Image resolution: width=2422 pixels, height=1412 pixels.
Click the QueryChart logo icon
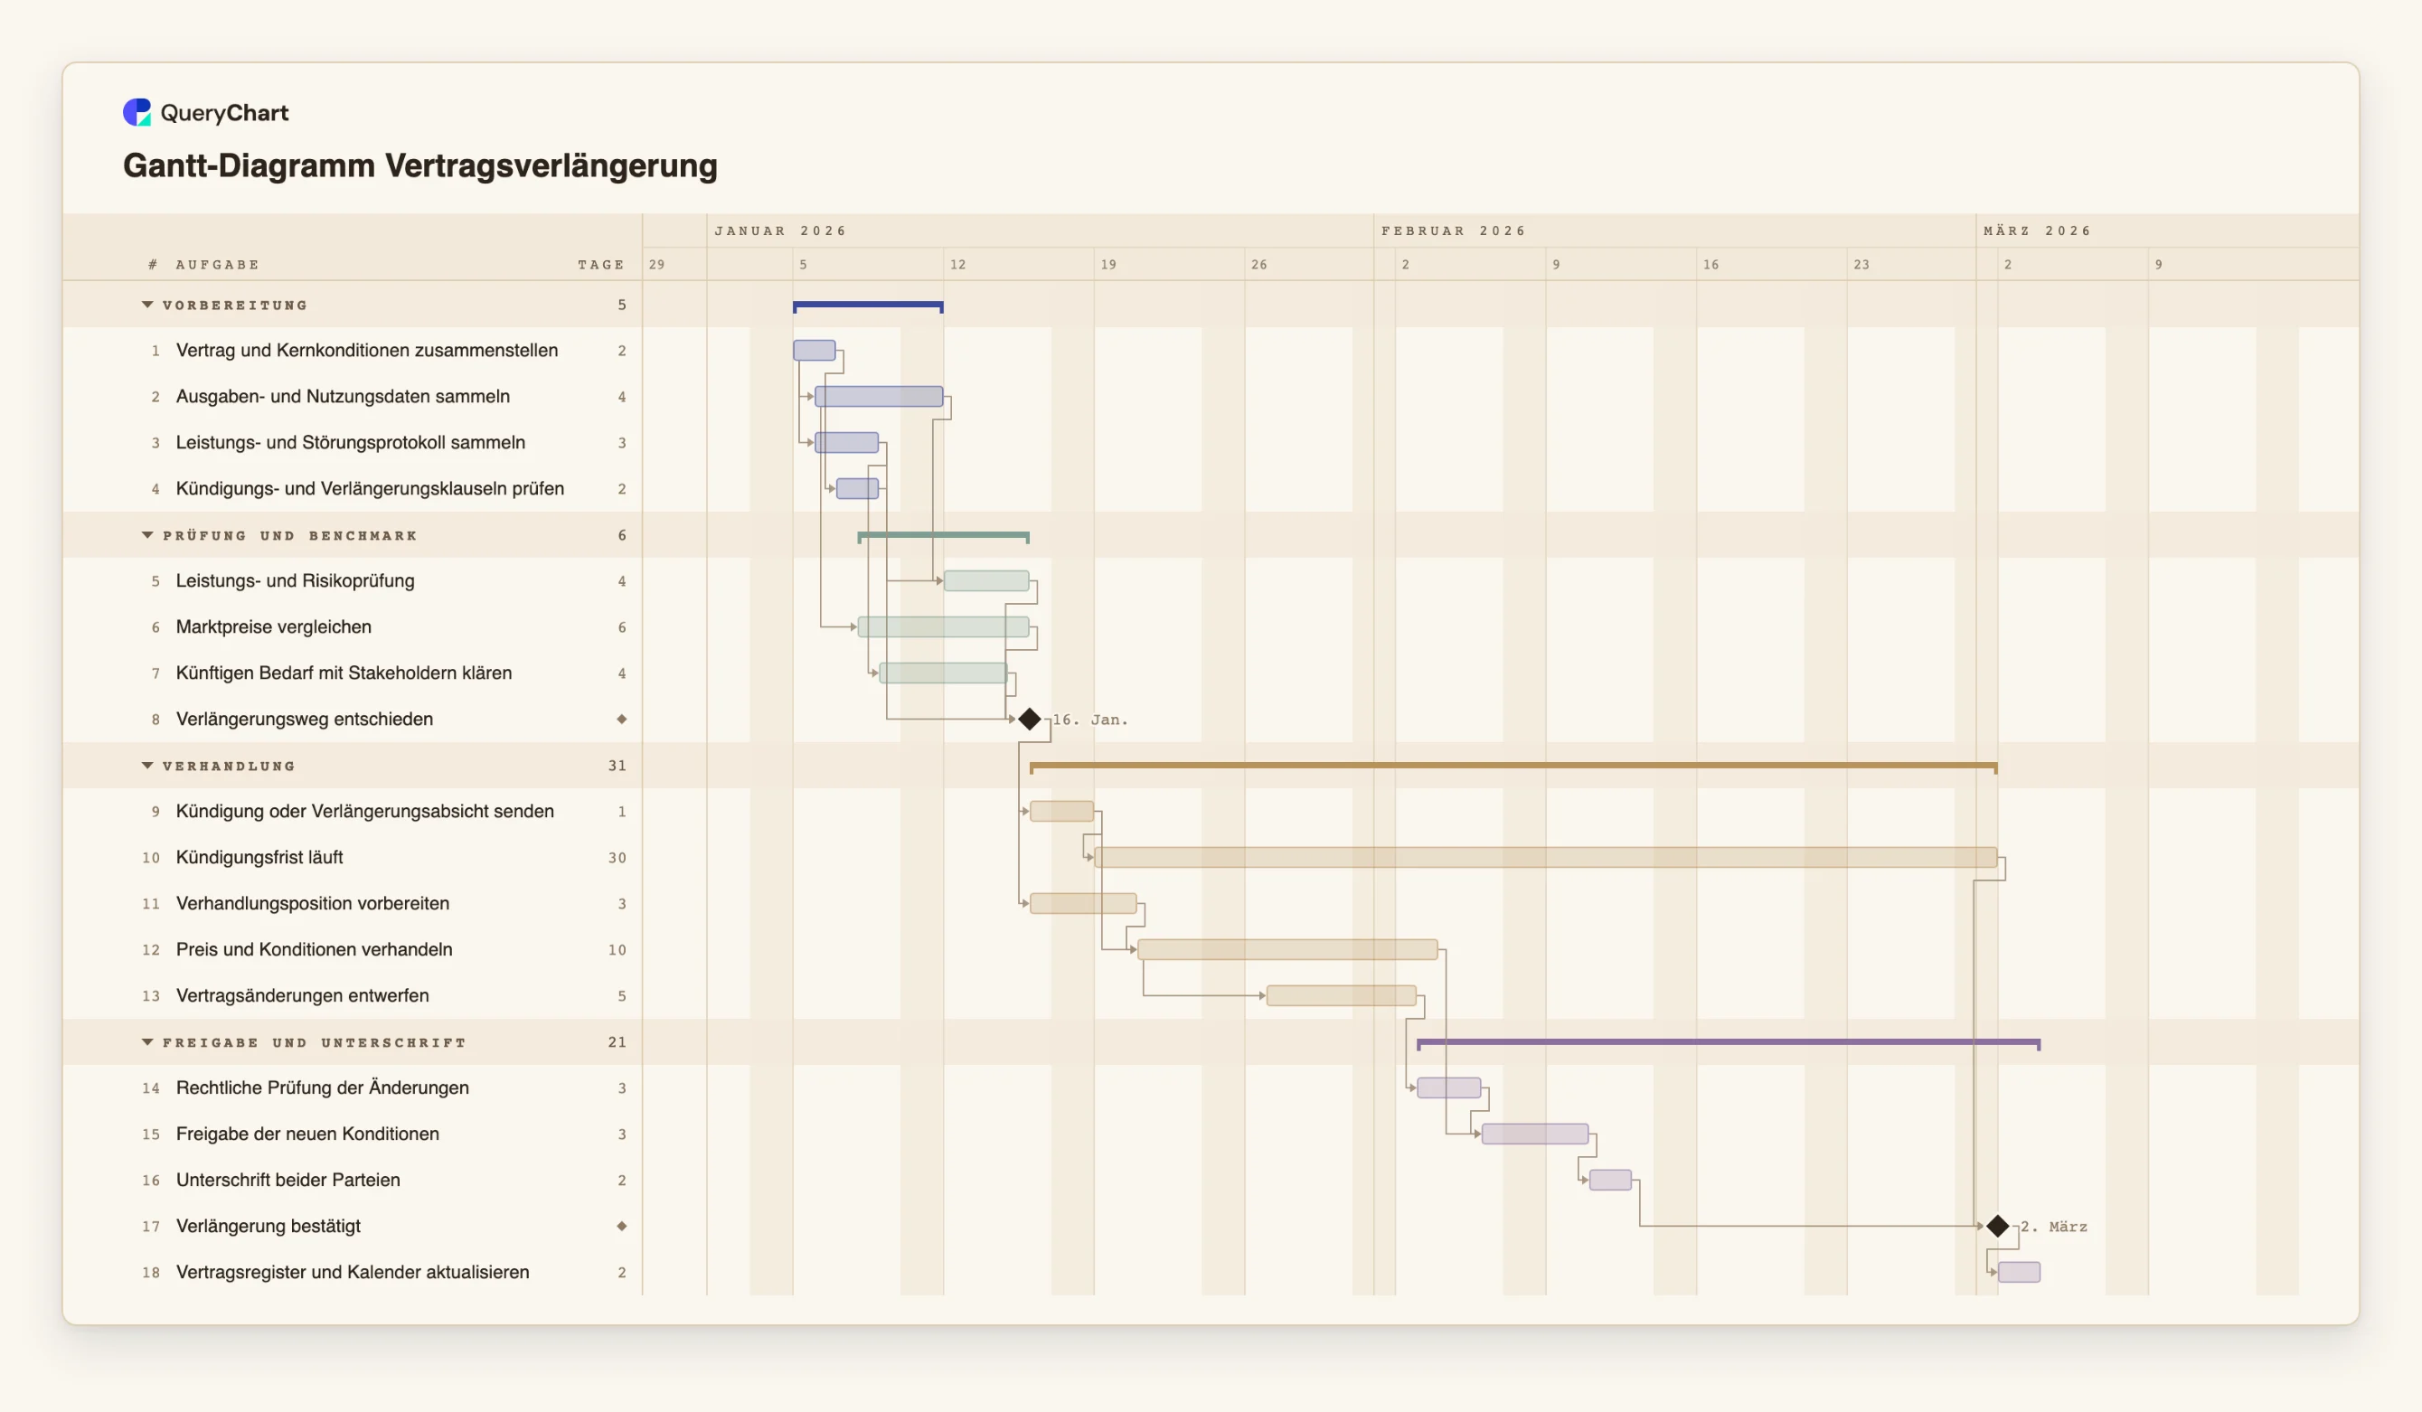tap(137, 112)
